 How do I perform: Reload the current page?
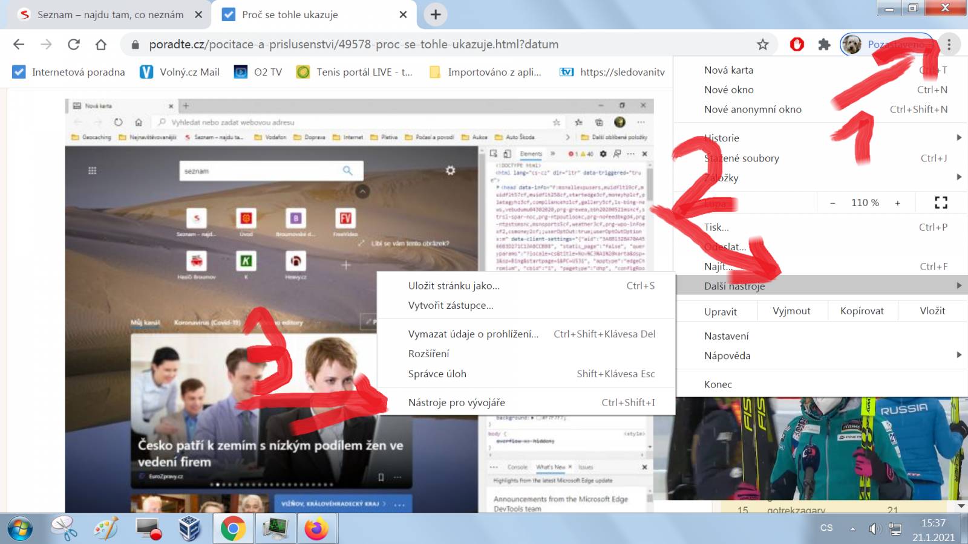pos(74,44)
